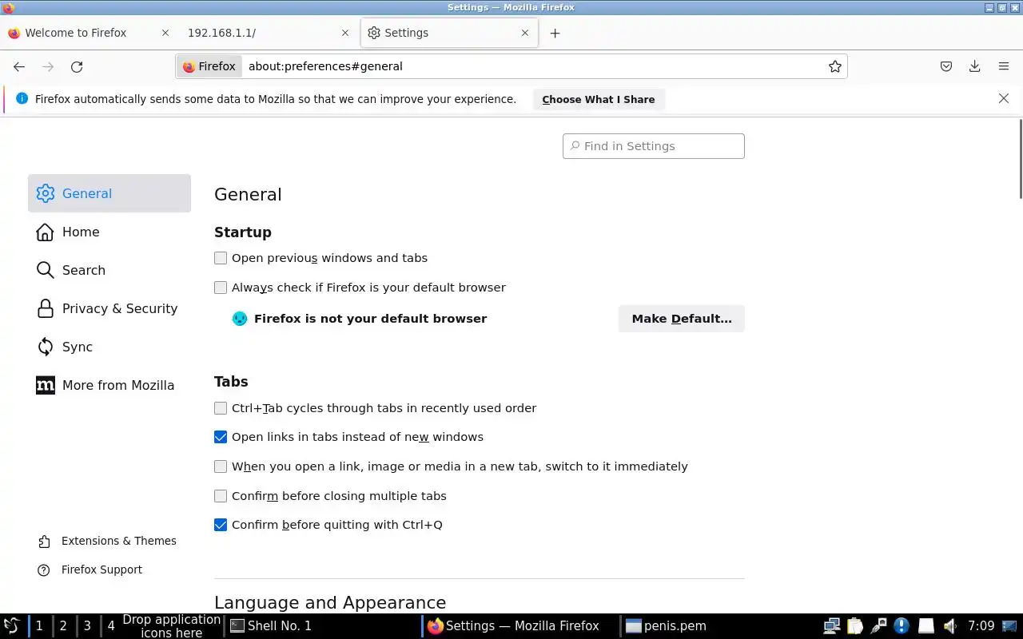
Task: Switch to workspace 4 on the taskbar
Action: pos(111,626)
